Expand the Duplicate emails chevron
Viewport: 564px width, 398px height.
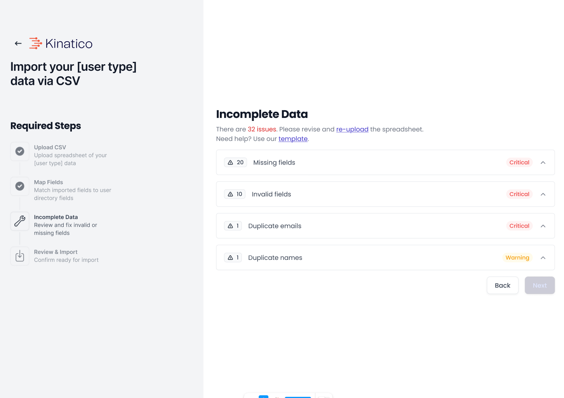coord(543,226)
